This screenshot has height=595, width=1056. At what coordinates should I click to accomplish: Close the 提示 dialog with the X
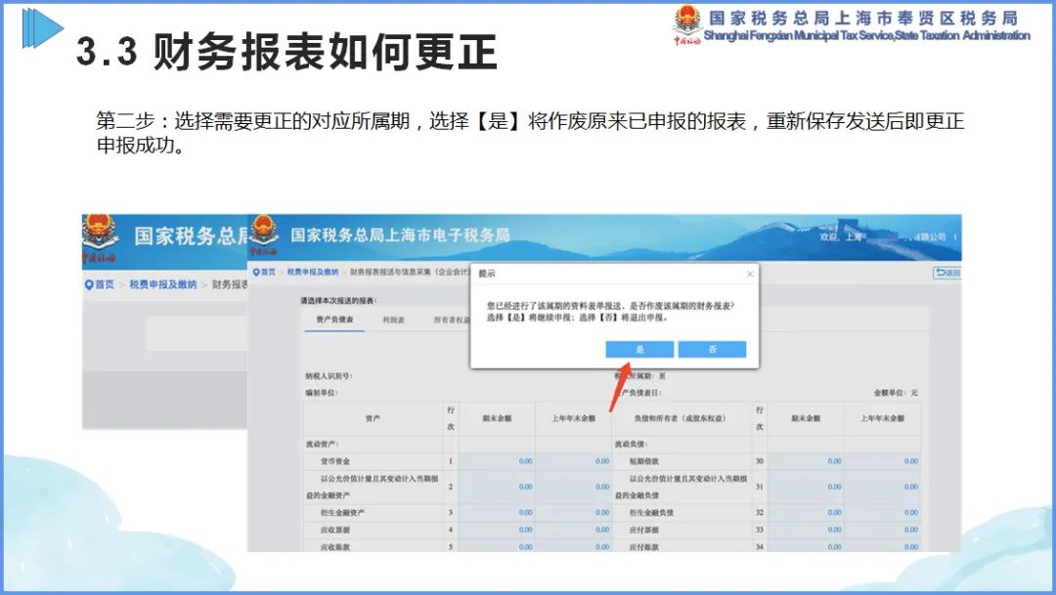(750, 274)
